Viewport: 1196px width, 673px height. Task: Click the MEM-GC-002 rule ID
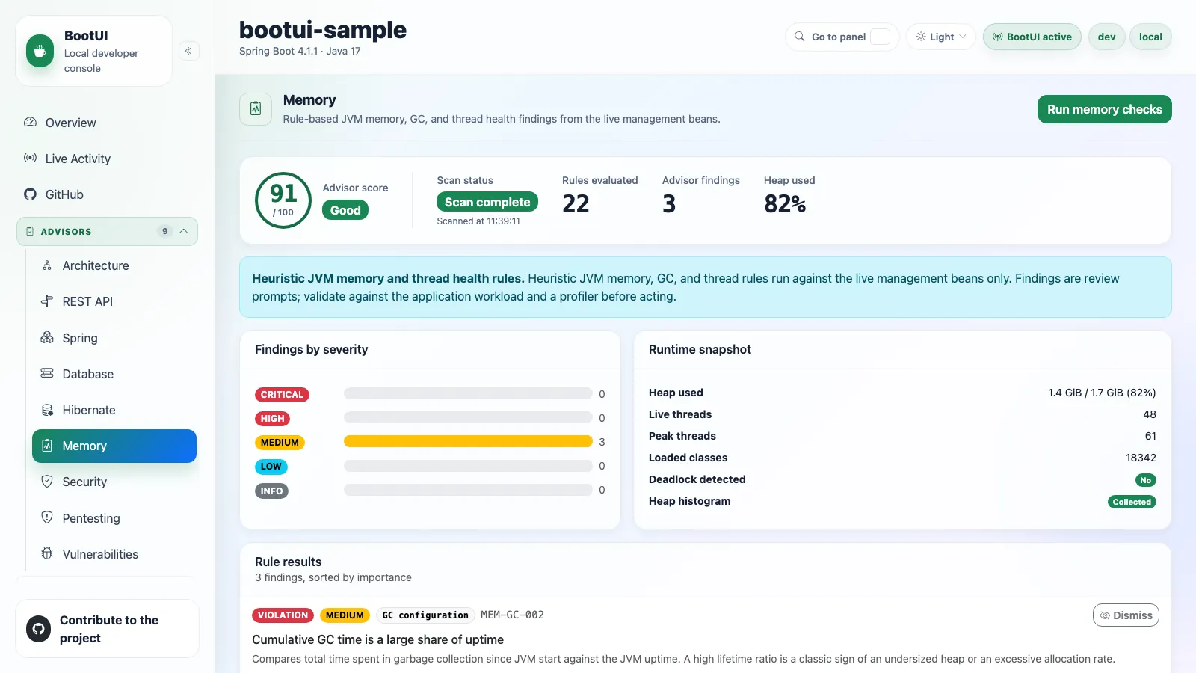pos(512,615)
